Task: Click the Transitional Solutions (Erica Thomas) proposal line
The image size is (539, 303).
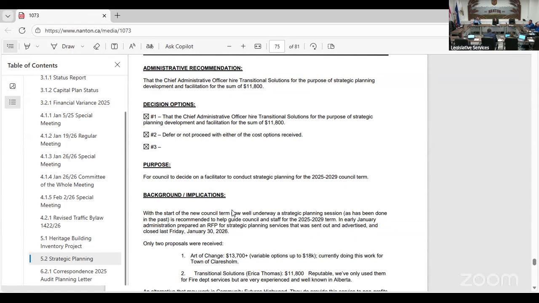Action: [283, 276]
